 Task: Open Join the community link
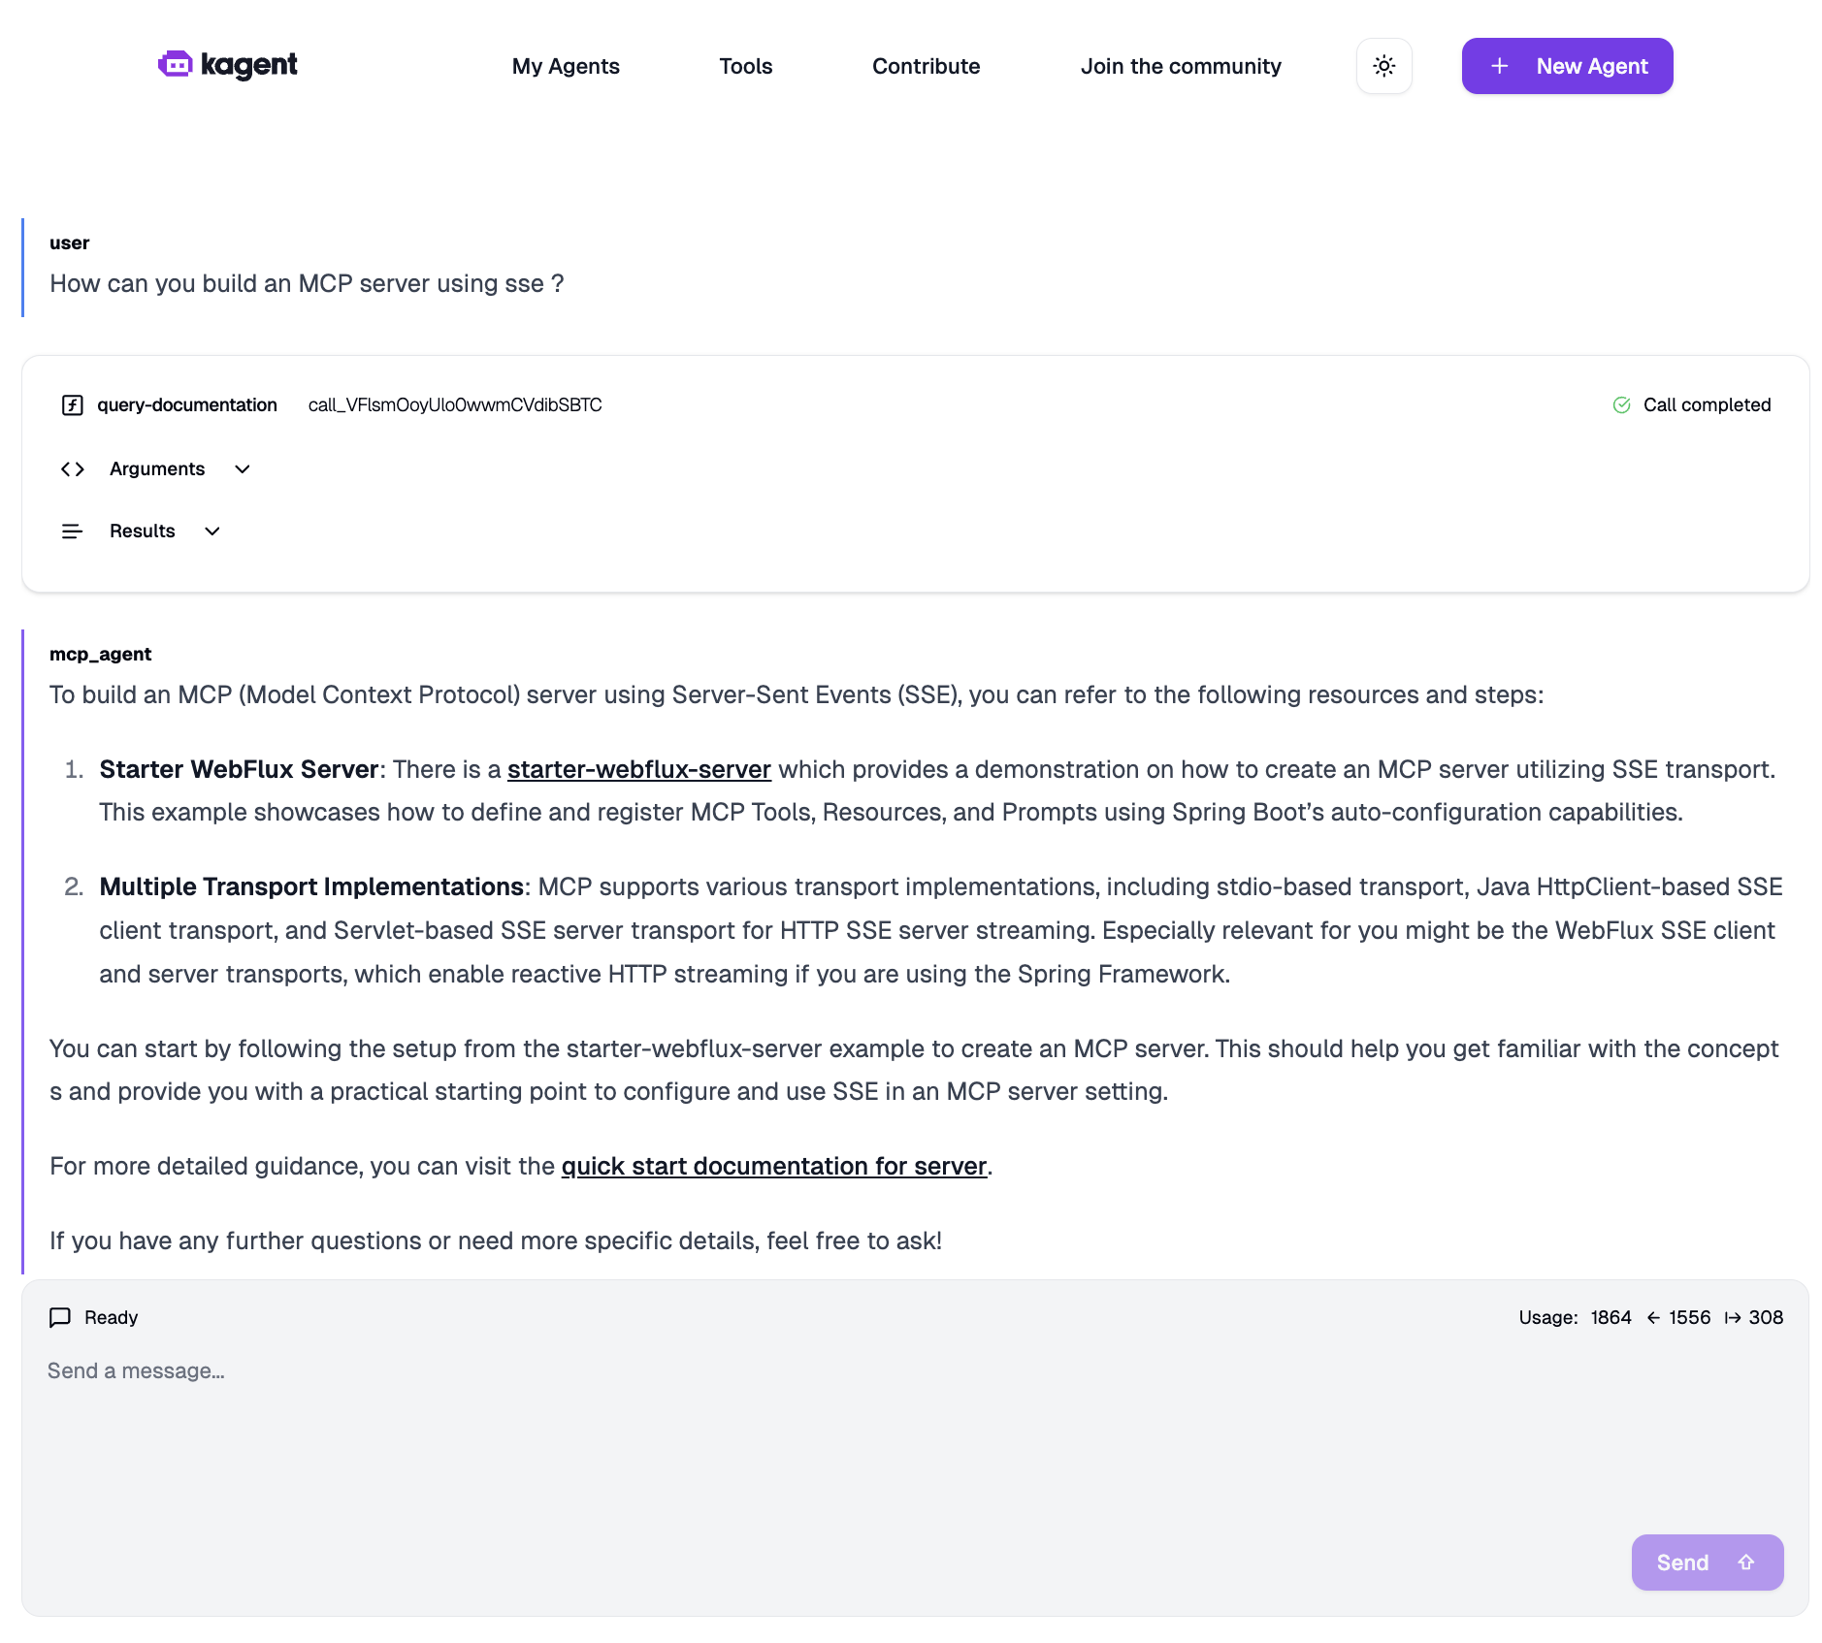coord(1181,66)
